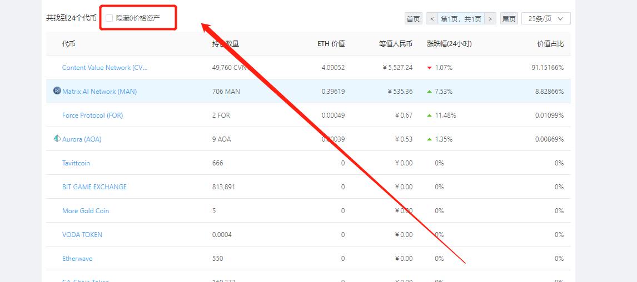The height and width of the screenshot is (282, 637).
Task: Click the 价值占比 column header
Action: click(550, 44)
